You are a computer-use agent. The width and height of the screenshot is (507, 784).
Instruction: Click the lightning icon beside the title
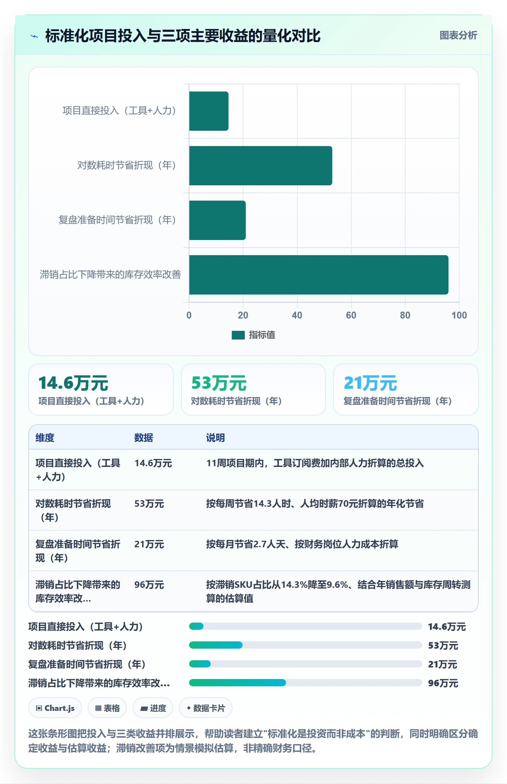pos(34,36)
